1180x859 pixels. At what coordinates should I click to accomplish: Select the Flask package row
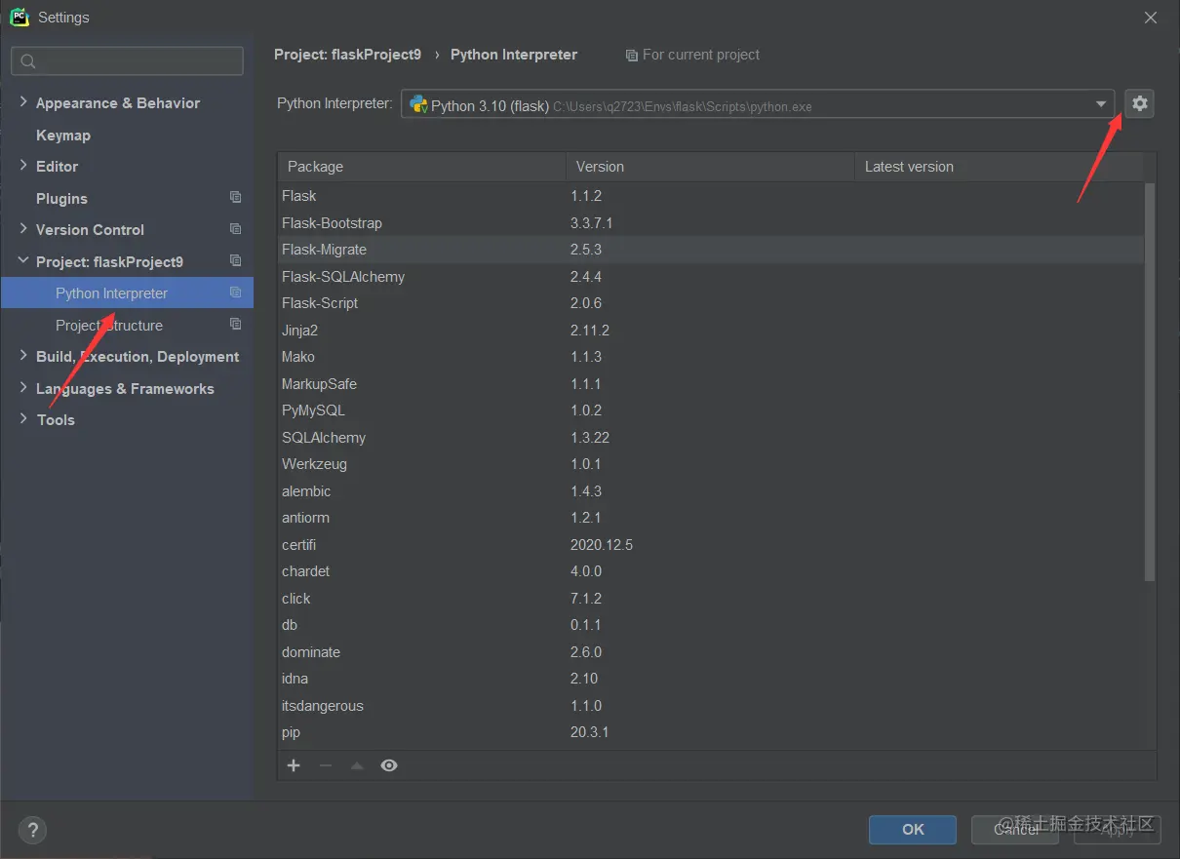[x=711, y=196]
